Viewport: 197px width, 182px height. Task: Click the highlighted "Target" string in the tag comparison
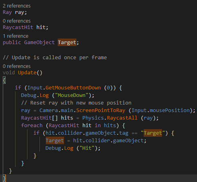(x=153, y=133)
